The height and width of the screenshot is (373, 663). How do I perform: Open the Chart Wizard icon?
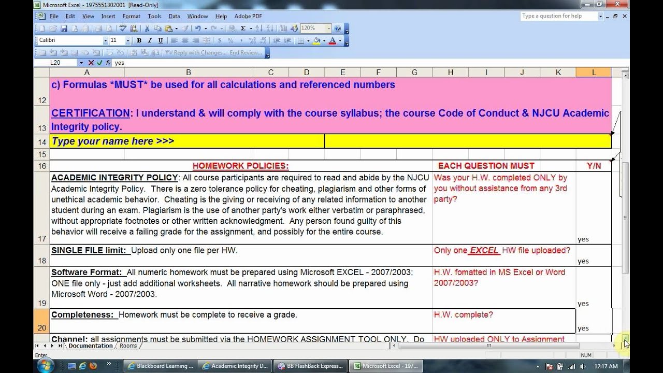click(x=283, y=28)
